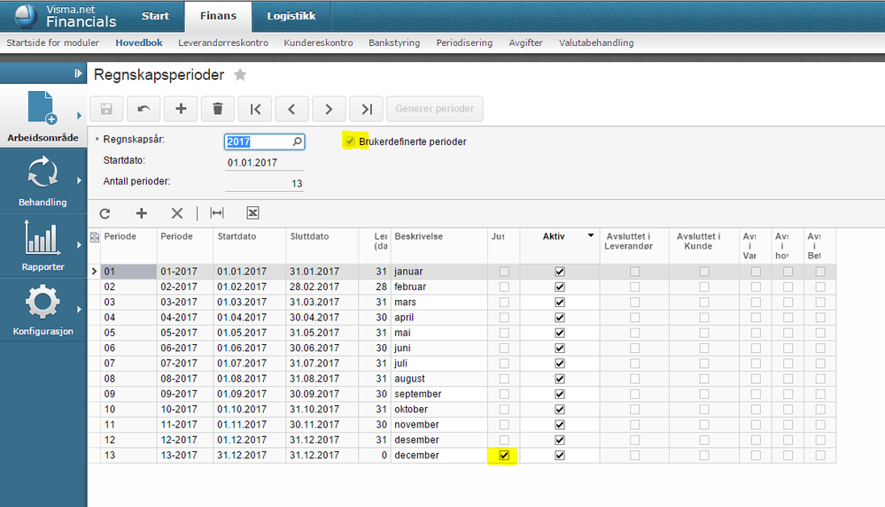Toggle Aktiv checkbox for desember row
Screen dimensions: 885x507
(560, 440)
